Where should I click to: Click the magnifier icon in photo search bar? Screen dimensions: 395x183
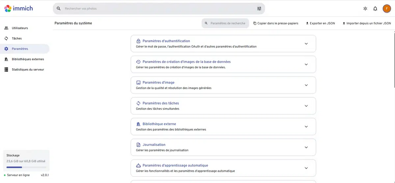click(59, 9)
